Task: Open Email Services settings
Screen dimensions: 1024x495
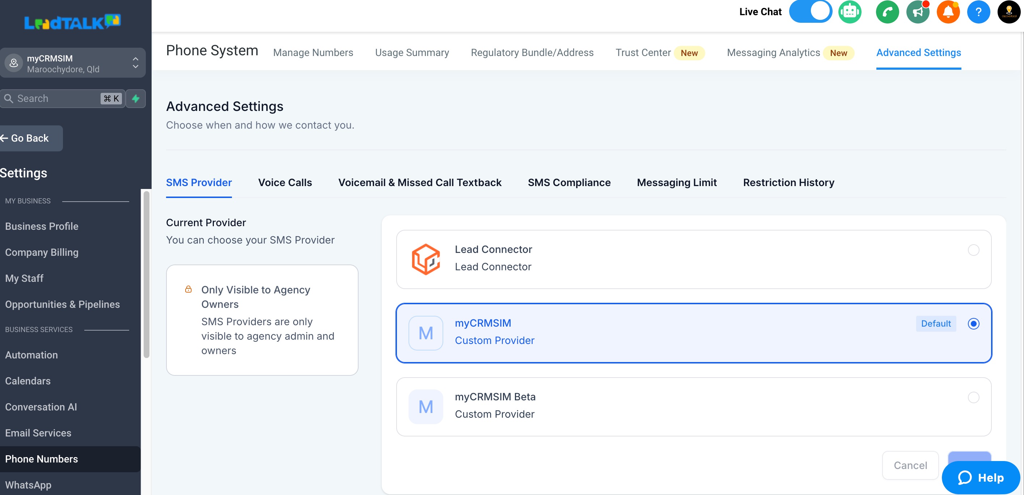Action: [38, 433]
